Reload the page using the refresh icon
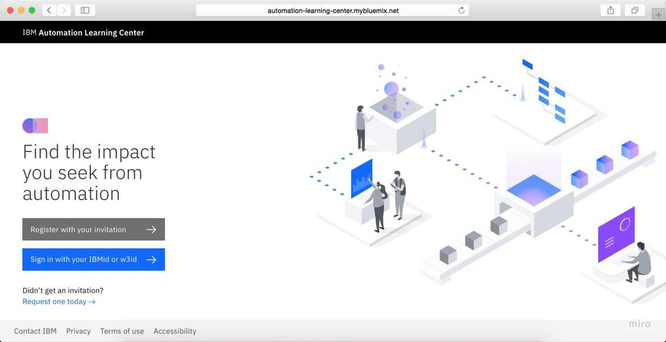This screenshot has height=342, width=666. coord(462,11)
